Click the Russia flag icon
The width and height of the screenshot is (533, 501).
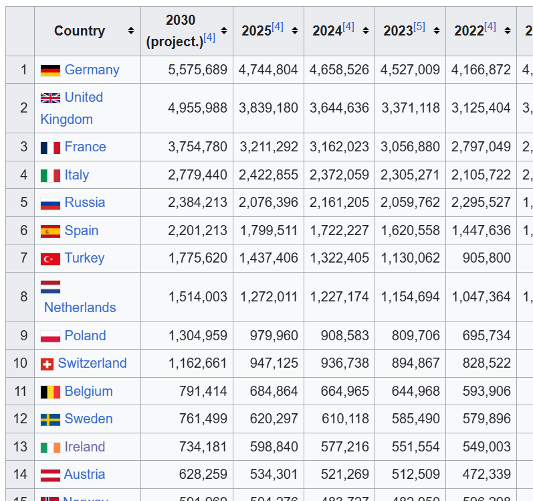[50, 203]
